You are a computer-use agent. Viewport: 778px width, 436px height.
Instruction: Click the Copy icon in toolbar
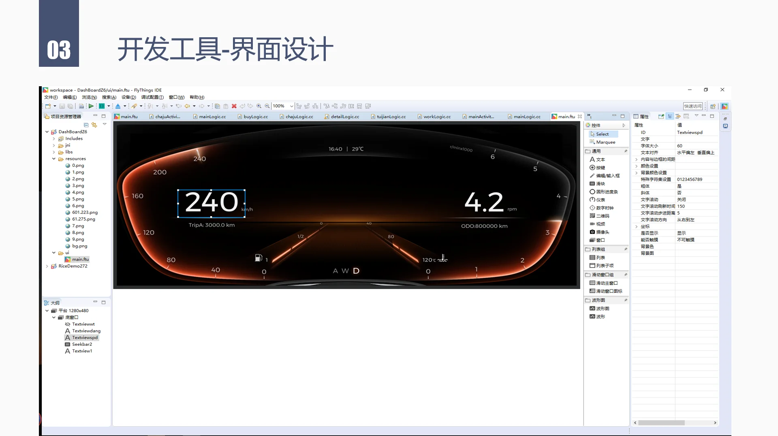217,106
